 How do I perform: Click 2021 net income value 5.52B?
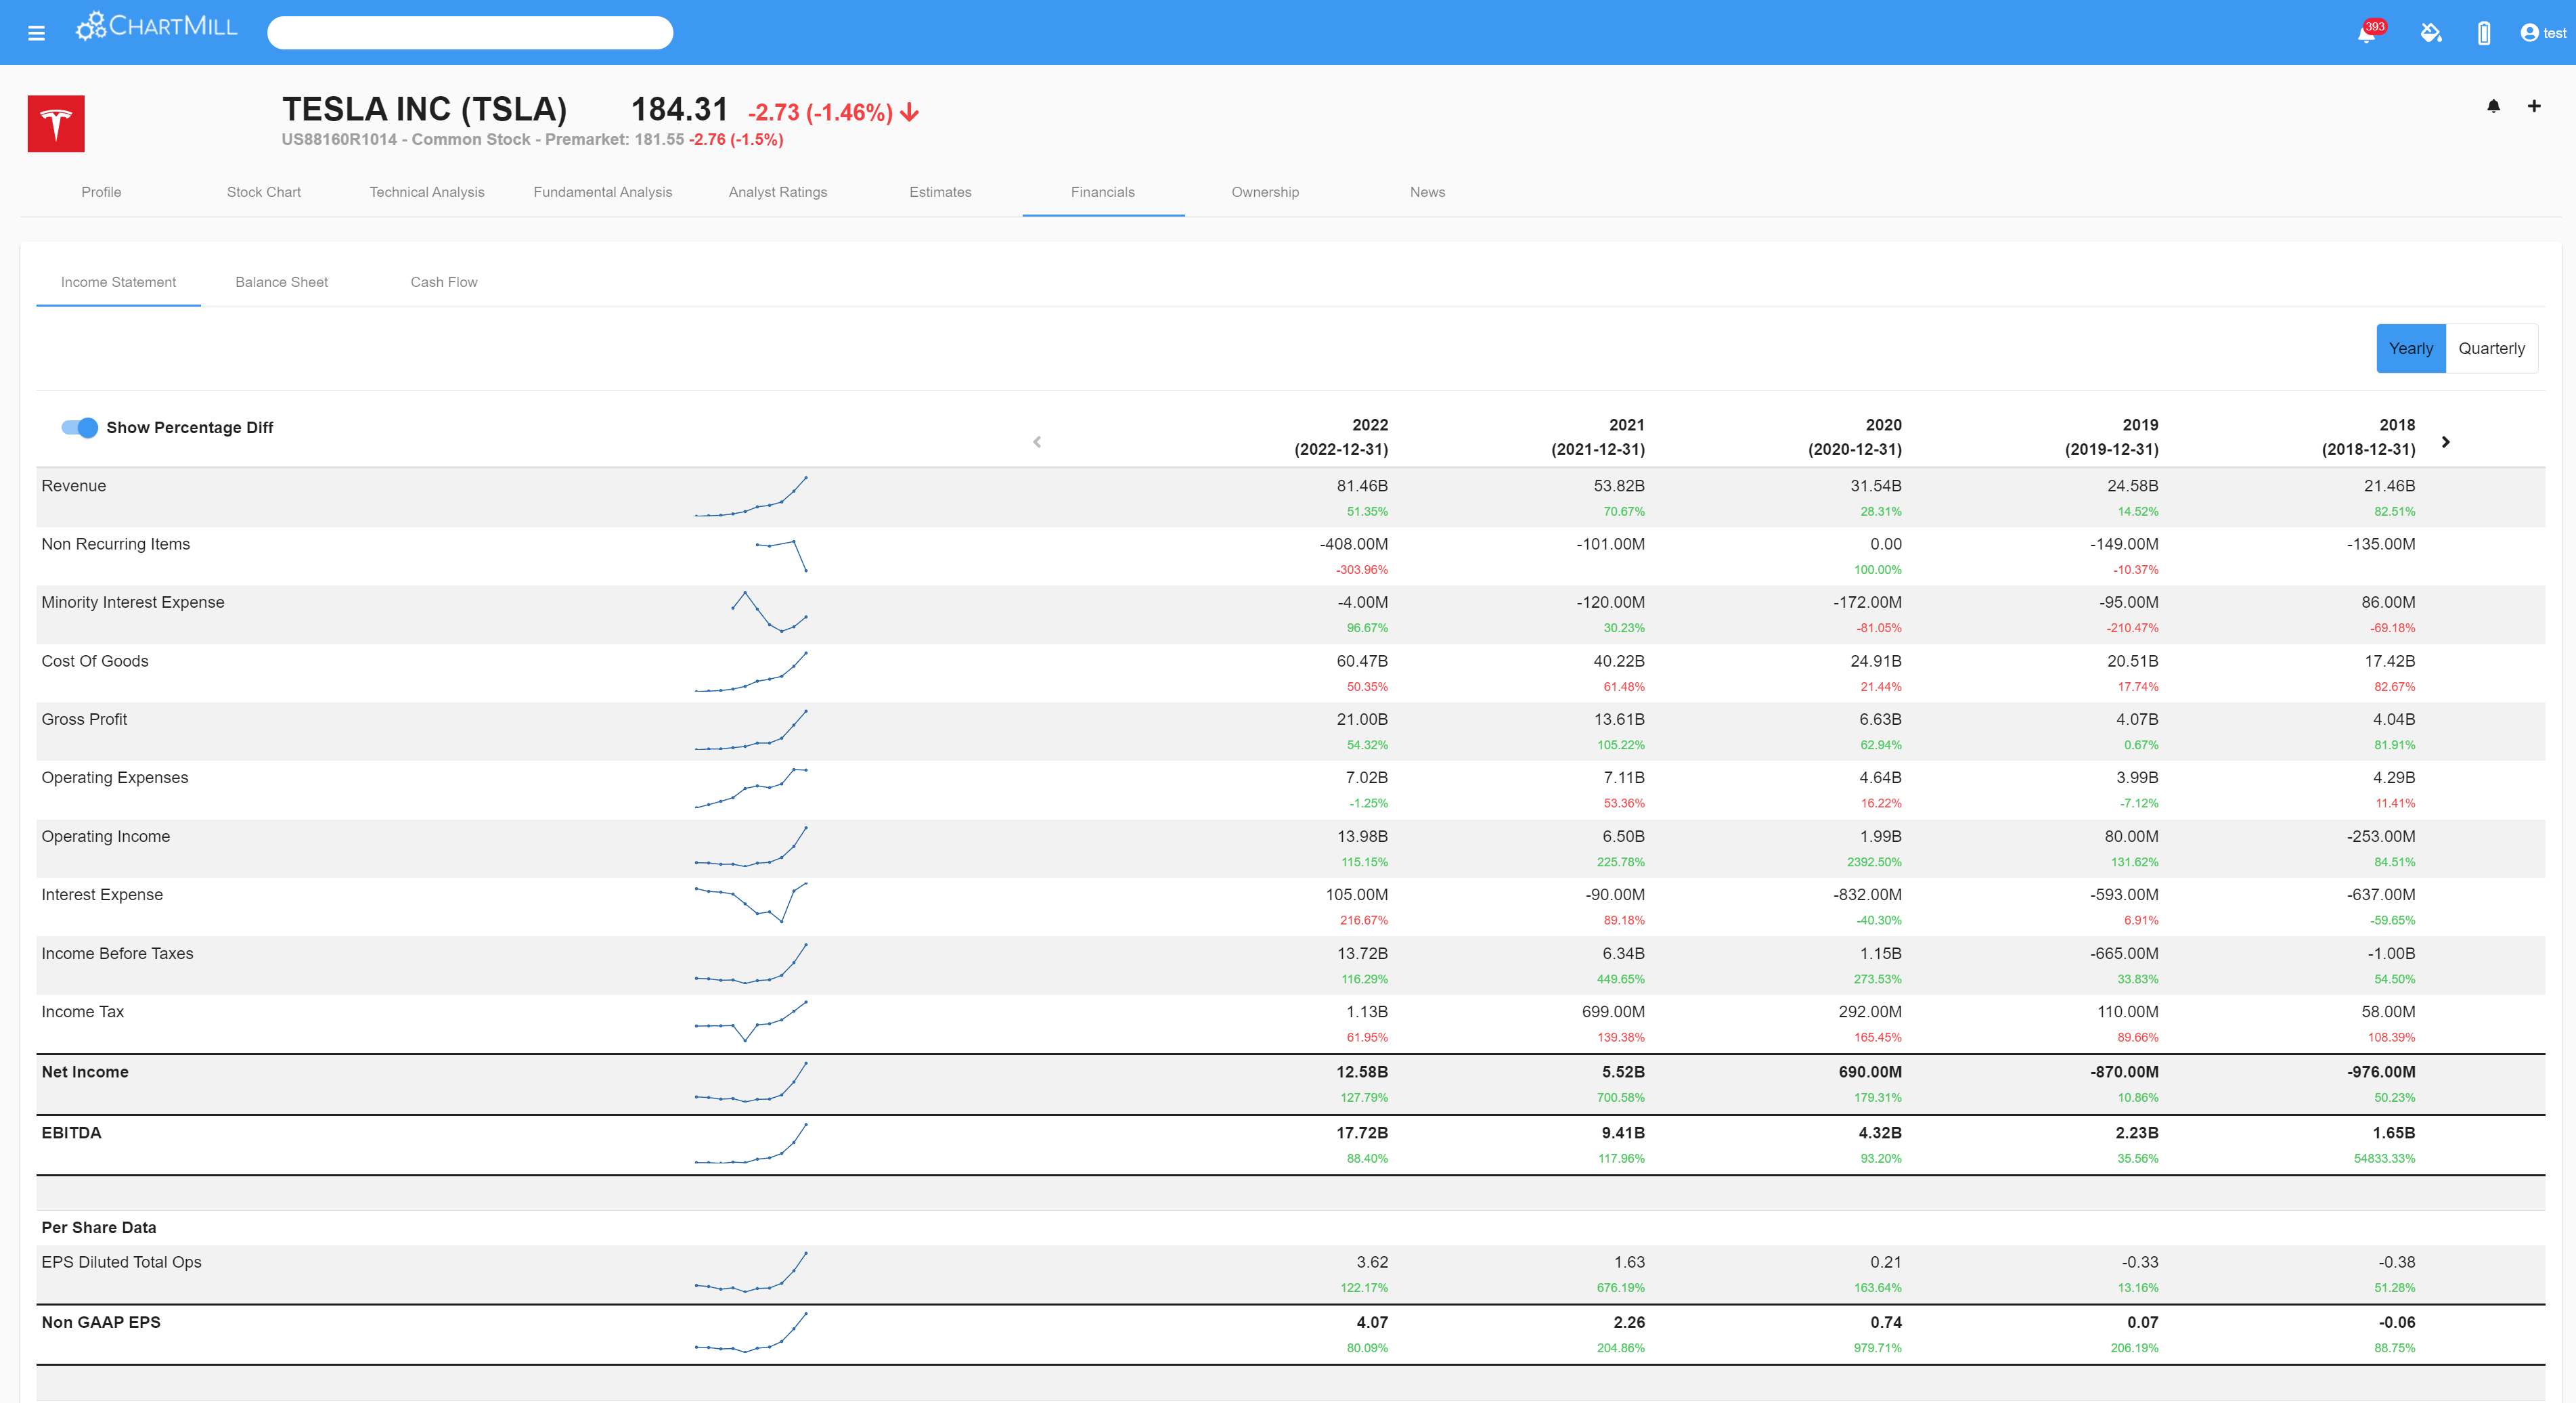pos(1623,1072)
